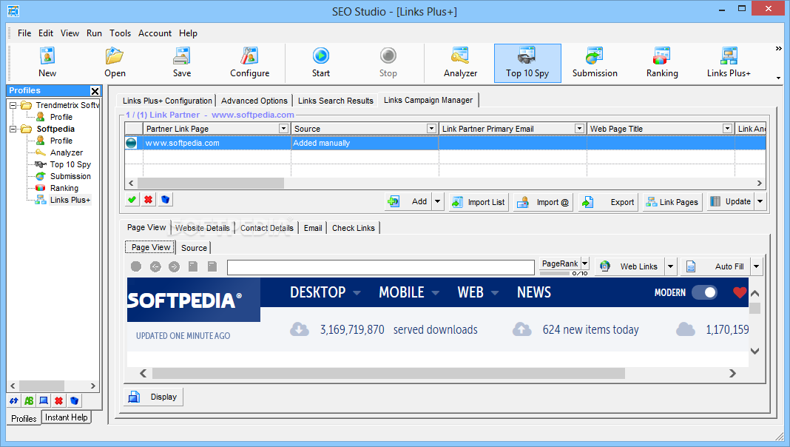Click the green checkmark icon below the grid

132,200
